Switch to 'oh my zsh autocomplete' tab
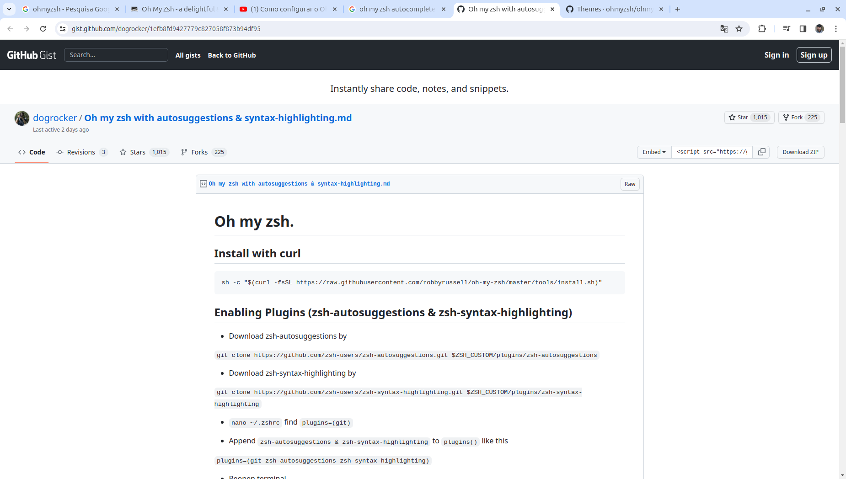Screen dimensions: 846x479 (x=397, y=9)
